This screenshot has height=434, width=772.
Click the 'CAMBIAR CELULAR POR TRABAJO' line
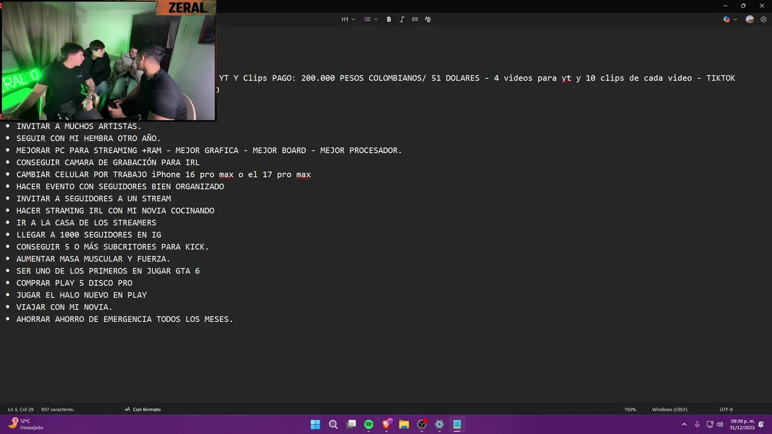pyautogui.click(x=163, y=174)
